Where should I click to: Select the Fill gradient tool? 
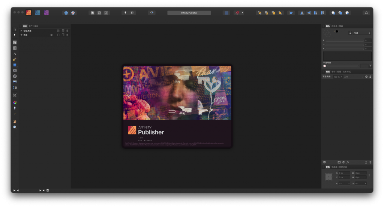click(x=15, y=103)
